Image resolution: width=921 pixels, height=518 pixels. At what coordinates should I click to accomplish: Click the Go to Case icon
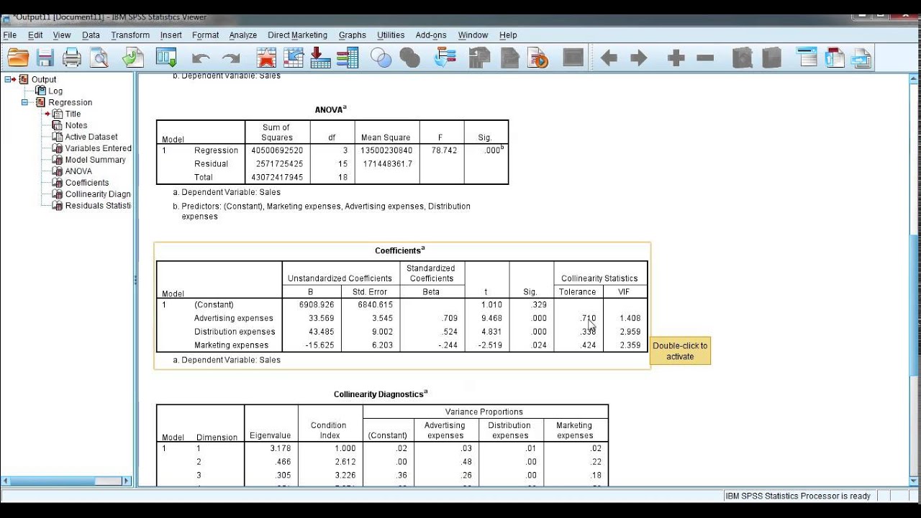coord(294,58)
